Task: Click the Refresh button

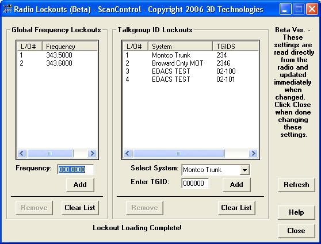Action: click(296, 185)
